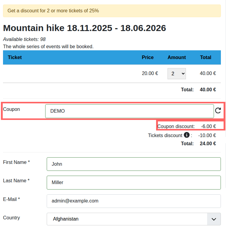
Task: Click the Tickets discount info icon
Action: 187,135
